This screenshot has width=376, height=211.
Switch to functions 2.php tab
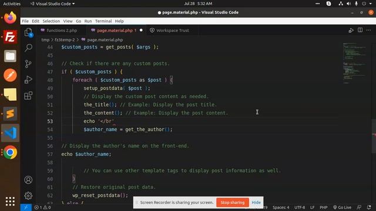(62, 30)
